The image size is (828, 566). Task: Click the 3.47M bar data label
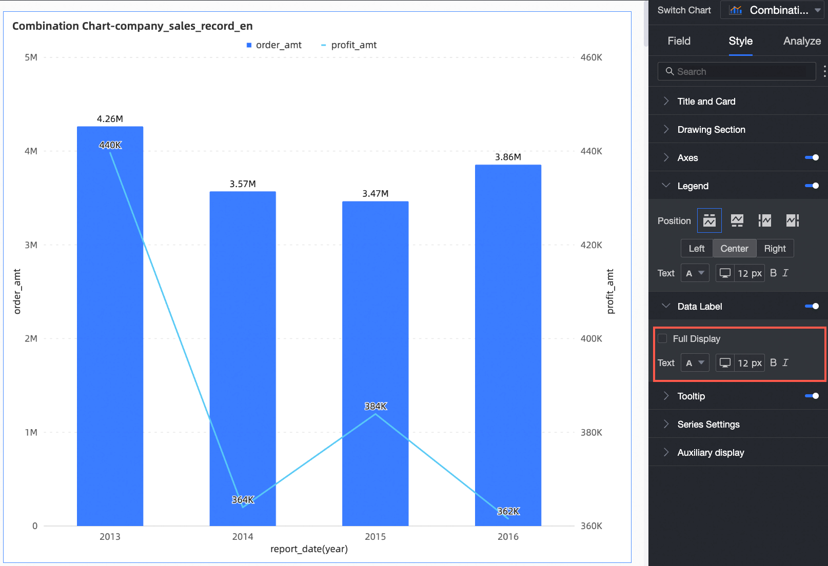[x=376, y=194]
